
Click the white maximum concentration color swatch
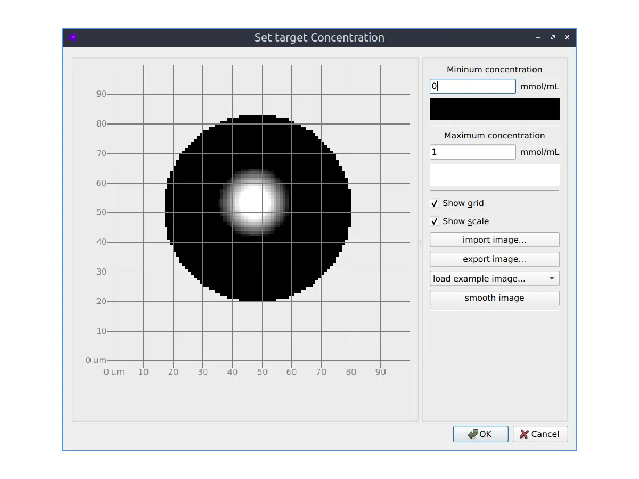click(495, 175)
